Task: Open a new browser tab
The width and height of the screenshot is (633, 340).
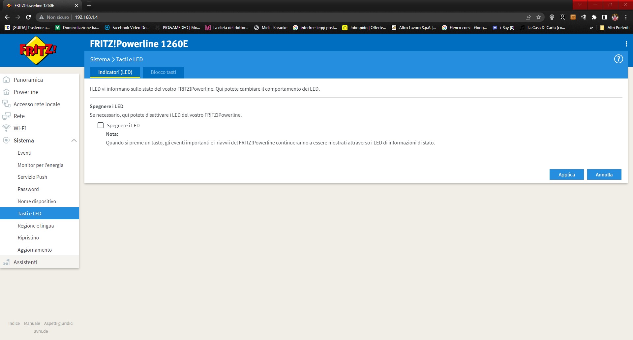Action: pos(89,6)
